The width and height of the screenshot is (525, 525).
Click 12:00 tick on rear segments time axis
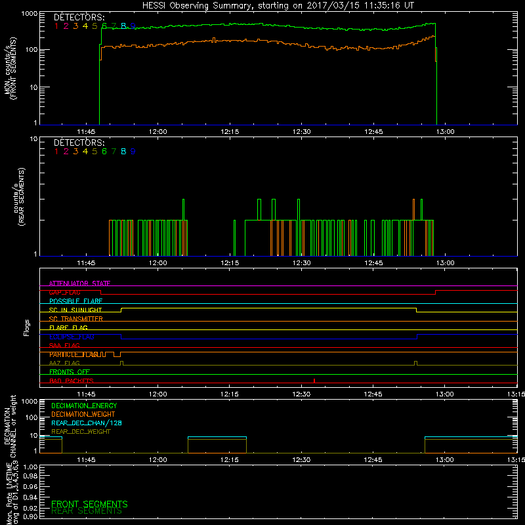point(157,263)
